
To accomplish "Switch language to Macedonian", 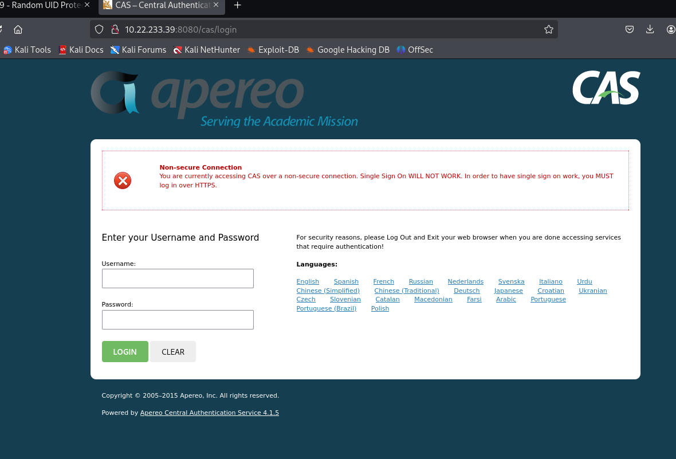I will pyautogui.click(x=433, y=299).
